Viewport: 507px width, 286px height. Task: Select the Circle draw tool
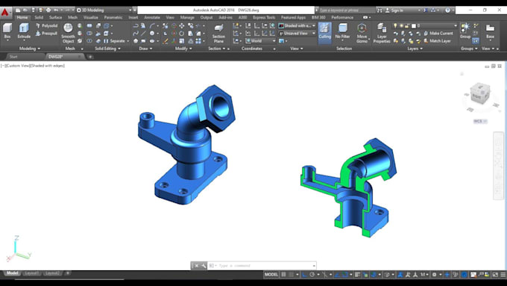(152, 34)
